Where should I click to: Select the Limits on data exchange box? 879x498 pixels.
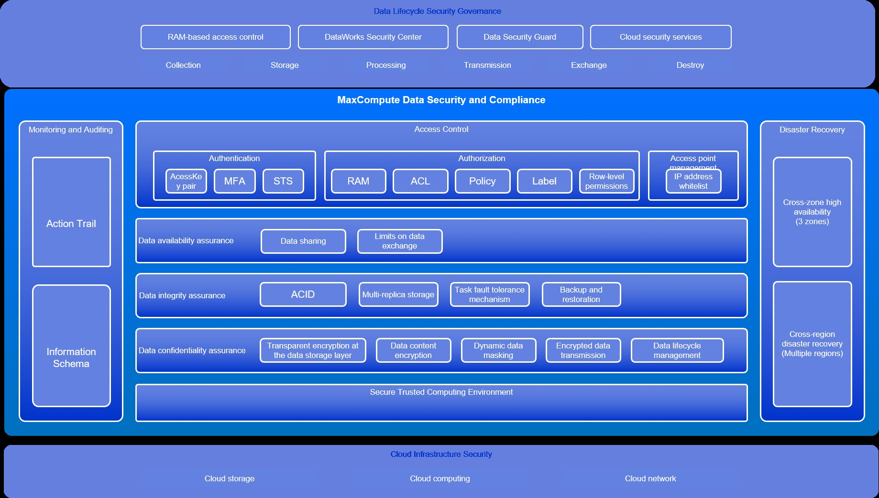[x=400, y=241]
